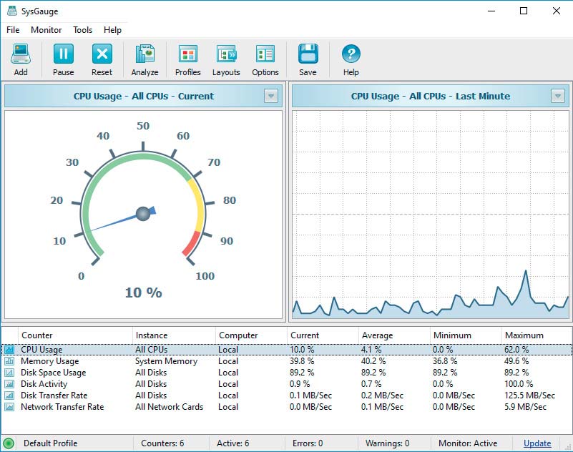Minimize the SysGauge window

pos(491,11)
